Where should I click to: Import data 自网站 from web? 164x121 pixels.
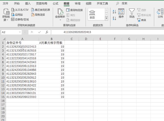pyautogui.click(x=17, y=15)
